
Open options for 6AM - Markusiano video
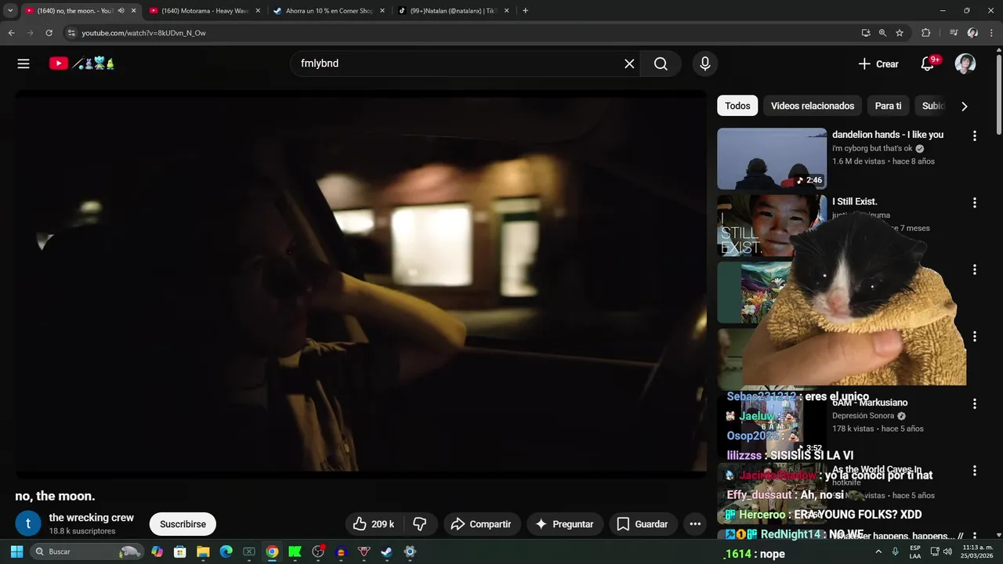pyautogui.click(x=975, y=404)
